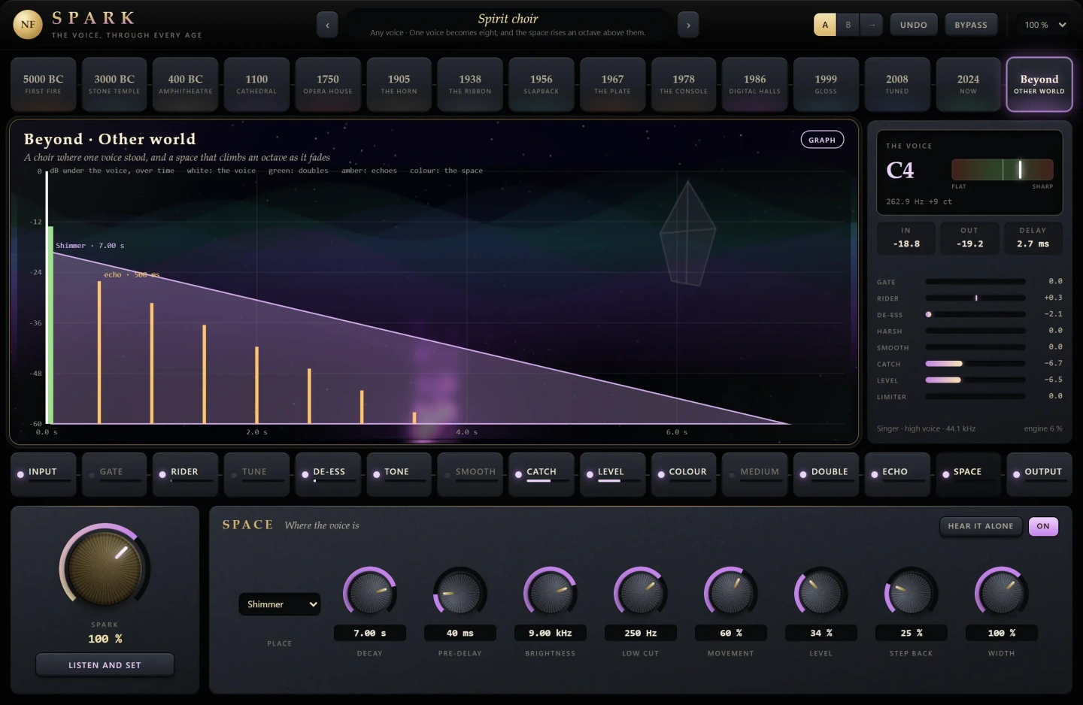Click the DECAY knob
Screen dimensions: 1083x705
pos(370,593)
